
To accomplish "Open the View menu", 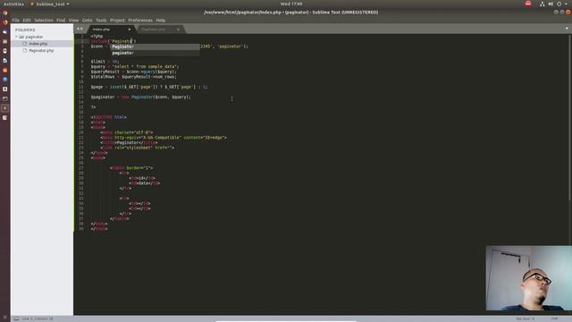I will [73, 20].
